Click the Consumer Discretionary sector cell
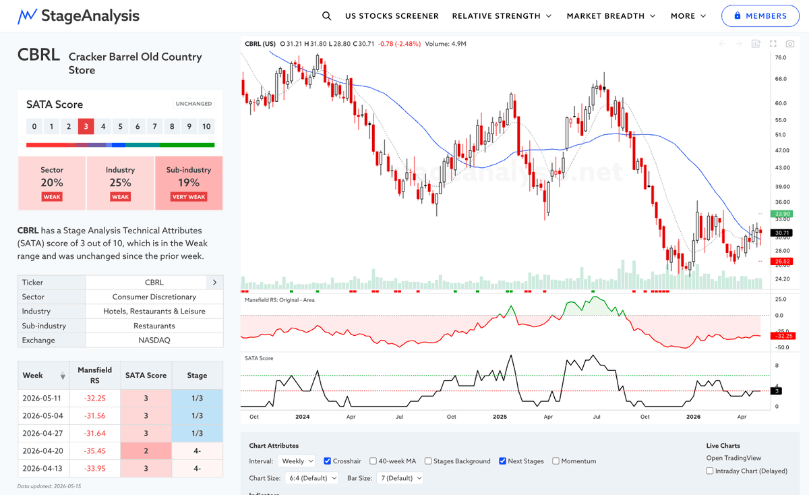 (154, 297)
